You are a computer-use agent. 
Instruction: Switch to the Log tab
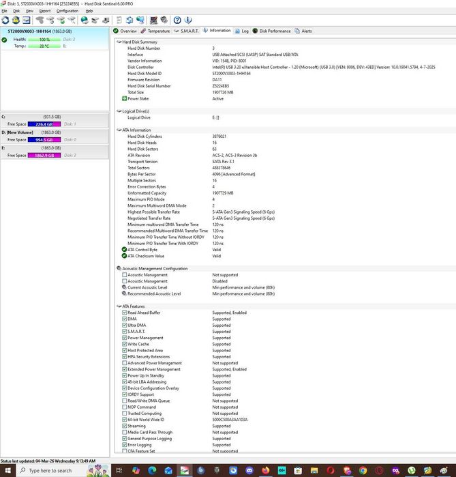tap(242, 31)
